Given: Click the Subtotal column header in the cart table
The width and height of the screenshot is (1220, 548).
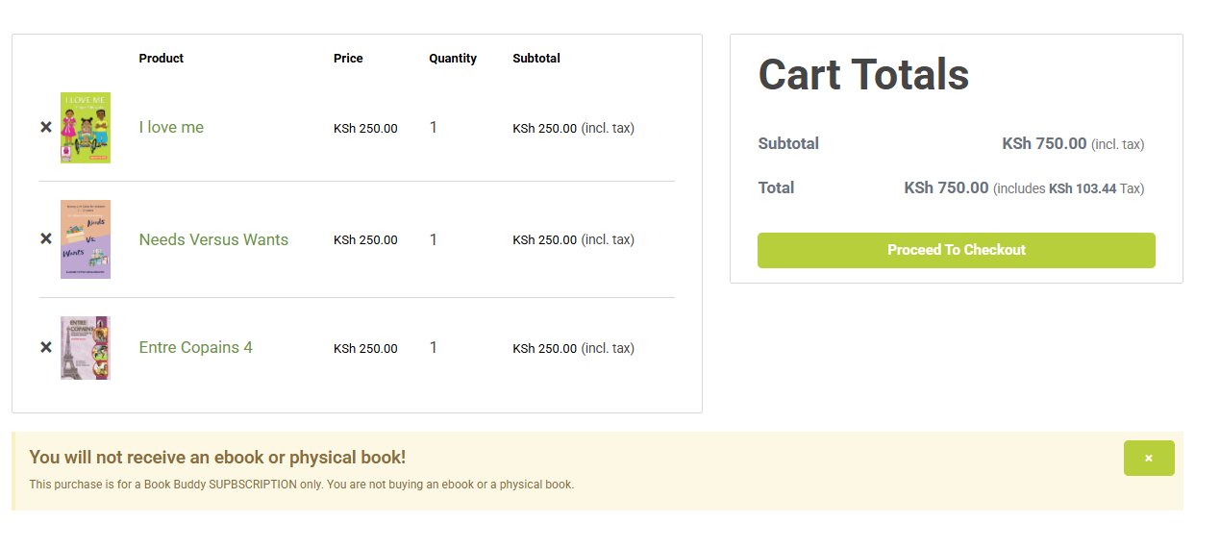Looking at the screenshot, I should [x=536, y=59].
